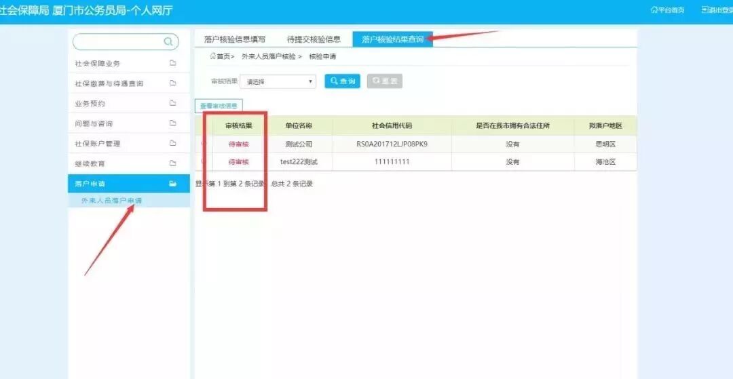
Task: Click 待审核 status in 测试公司 row
Action: [x=239, y=144]
